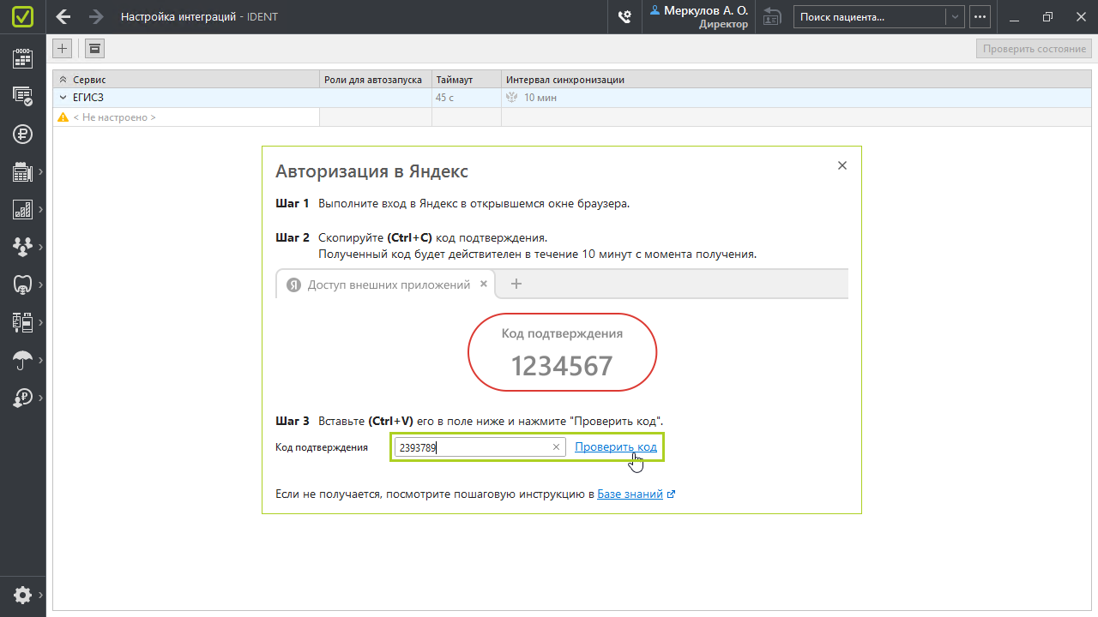This screenshot has height=617, width=1098.
Task: Collapse the ЕГИСЗ service row
Action: pyautogui.click(x=63, y=98)
